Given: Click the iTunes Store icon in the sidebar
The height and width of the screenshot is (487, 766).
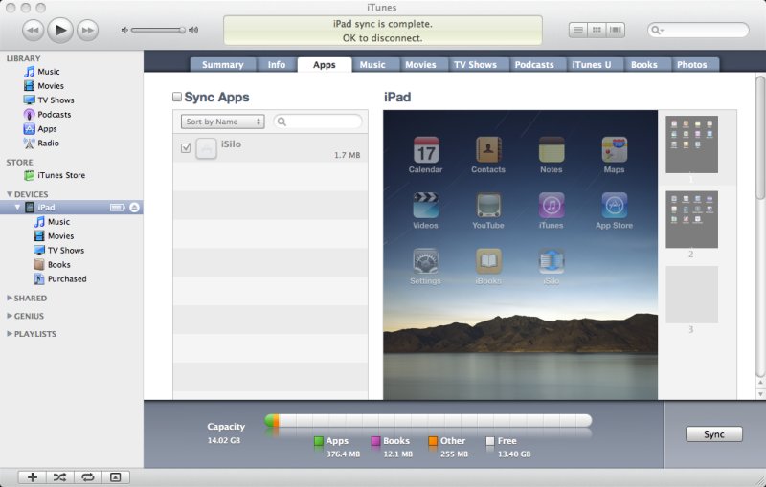Looking at the screenshot, I should click(x=29, y=175).
